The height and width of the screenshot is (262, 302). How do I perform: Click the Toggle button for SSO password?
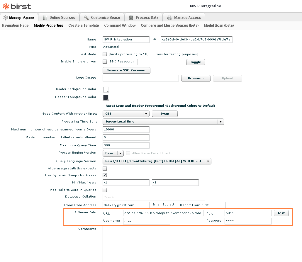click(x=196, y=62)
